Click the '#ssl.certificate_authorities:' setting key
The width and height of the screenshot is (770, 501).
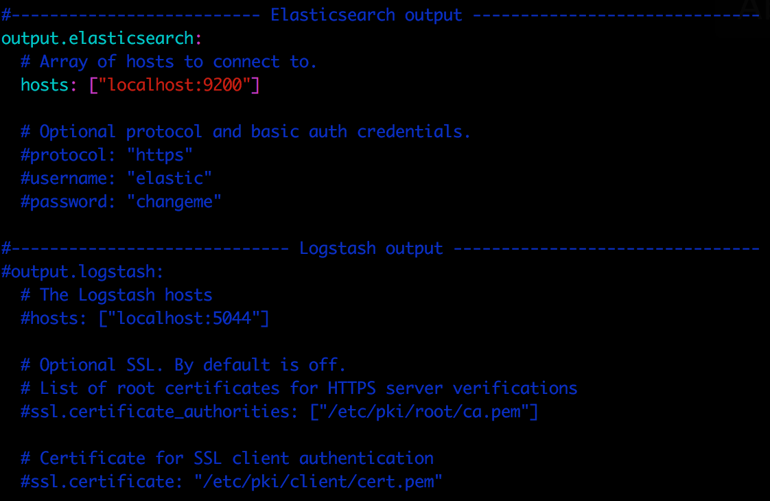click(159, 412)
